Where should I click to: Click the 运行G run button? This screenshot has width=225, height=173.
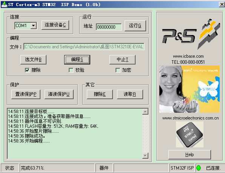click(x=135, y=26)
